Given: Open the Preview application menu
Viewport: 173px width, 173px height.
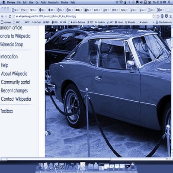Looking at the screenshot, I should (x=11, y=2).
